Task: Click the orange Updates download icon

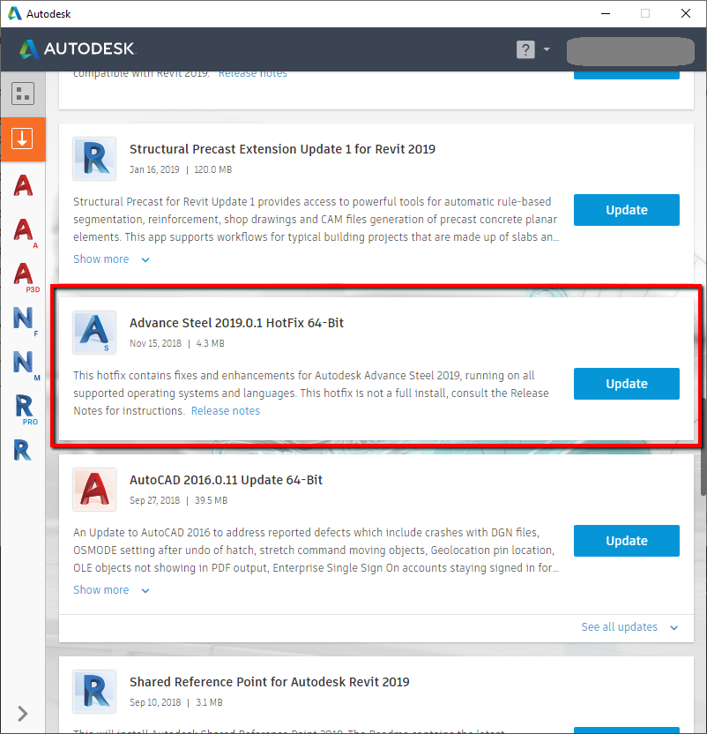Action: click(x=22, y=139)
